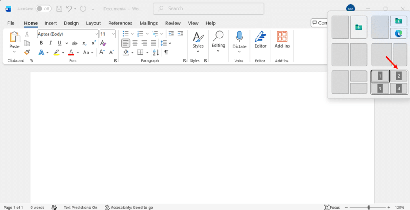Snap window to quadrant zone 4
The height and width of the screenshot is (210, 410).
tap(399, 88)
